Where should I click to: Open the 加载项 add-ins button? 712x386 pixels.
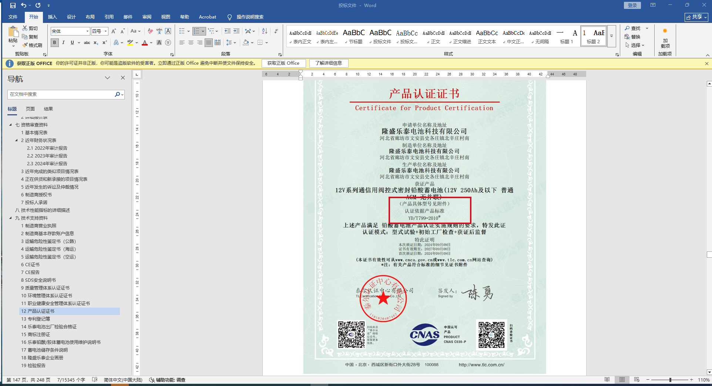665,38
